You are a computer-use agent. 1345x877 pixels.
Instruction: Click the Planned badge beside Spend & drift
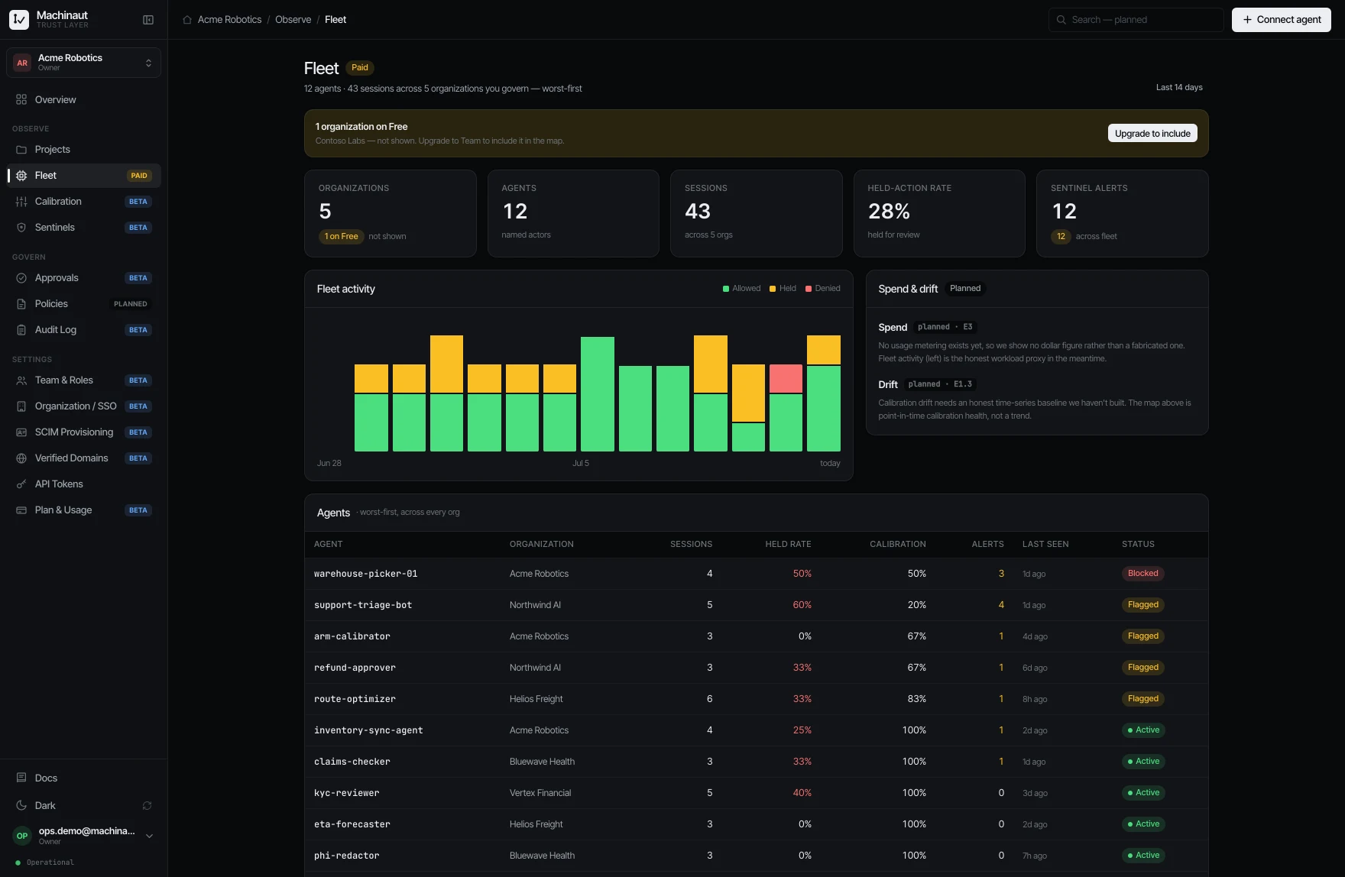click(965, 289)
